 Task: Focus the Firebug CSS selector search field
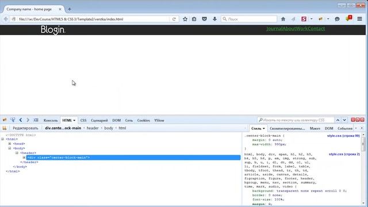pos(296,120)
